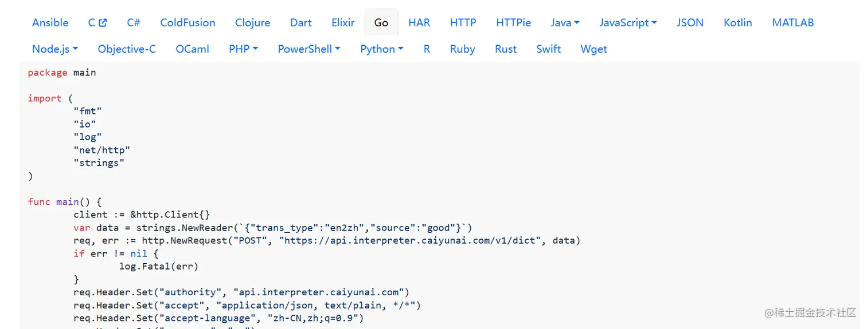
Task: Expand the Python dropdown options
Action: (x=381, y=49)
